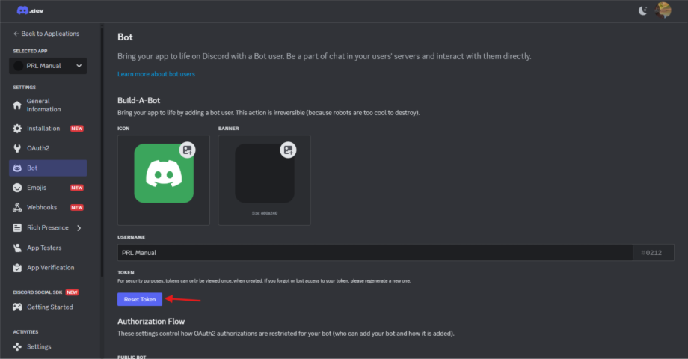Click Learn more about bot users

tap(156, 74)
